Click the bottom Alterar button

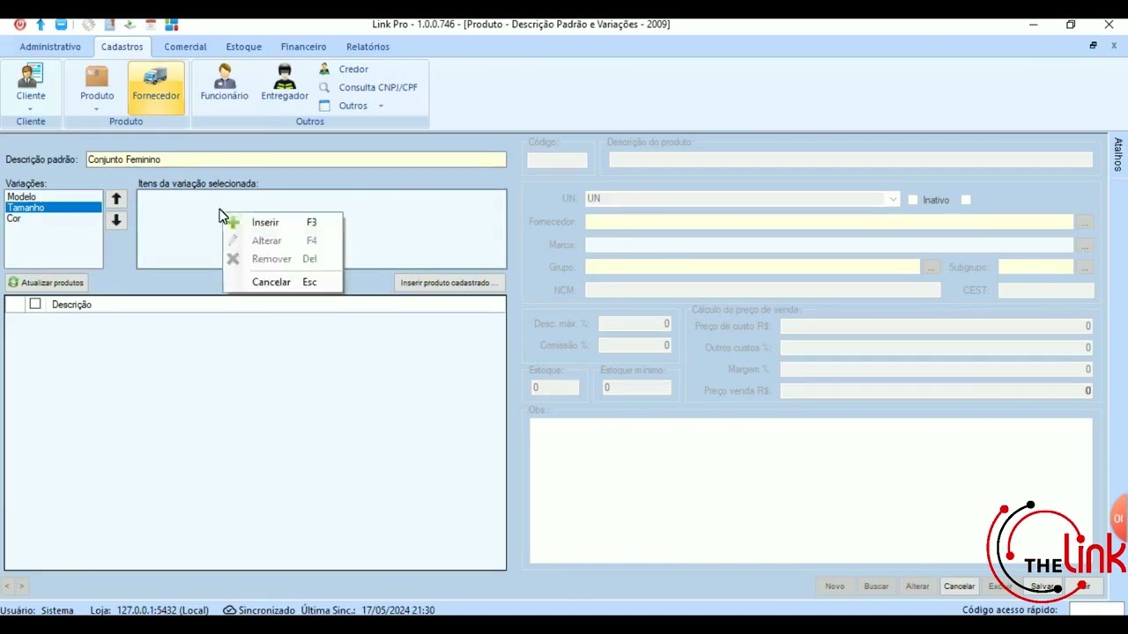click(917, 586)
